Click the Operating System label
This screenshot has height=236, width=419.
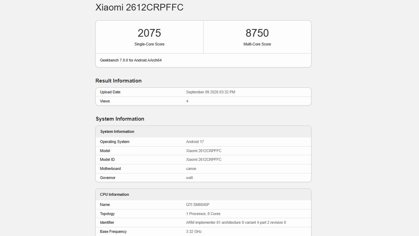tap(115, 142)
